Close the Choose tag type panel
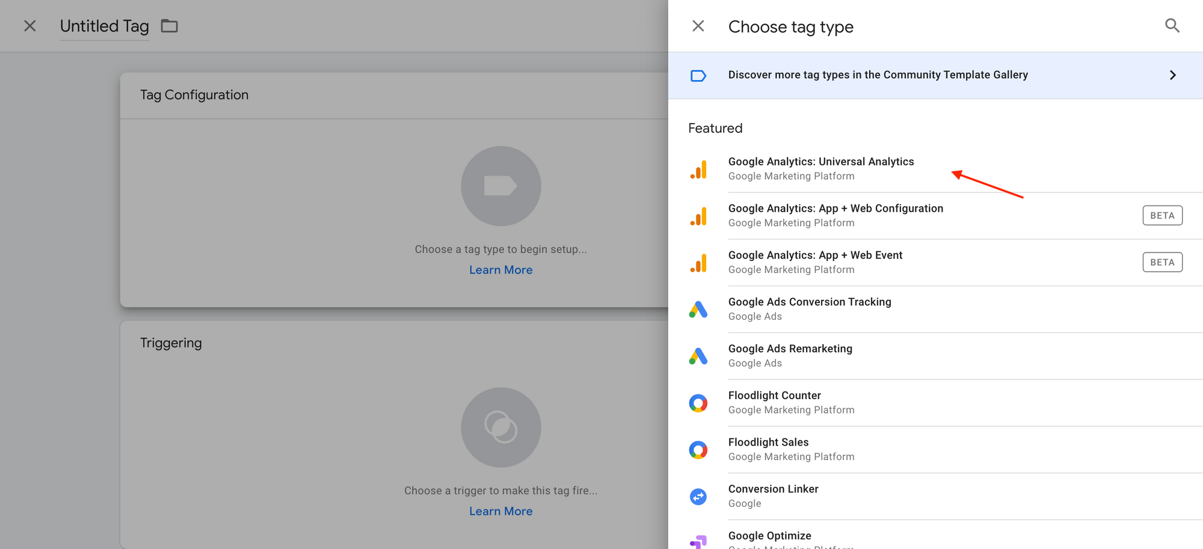This screenshot has height=549, width=1203. coord(698,26)
